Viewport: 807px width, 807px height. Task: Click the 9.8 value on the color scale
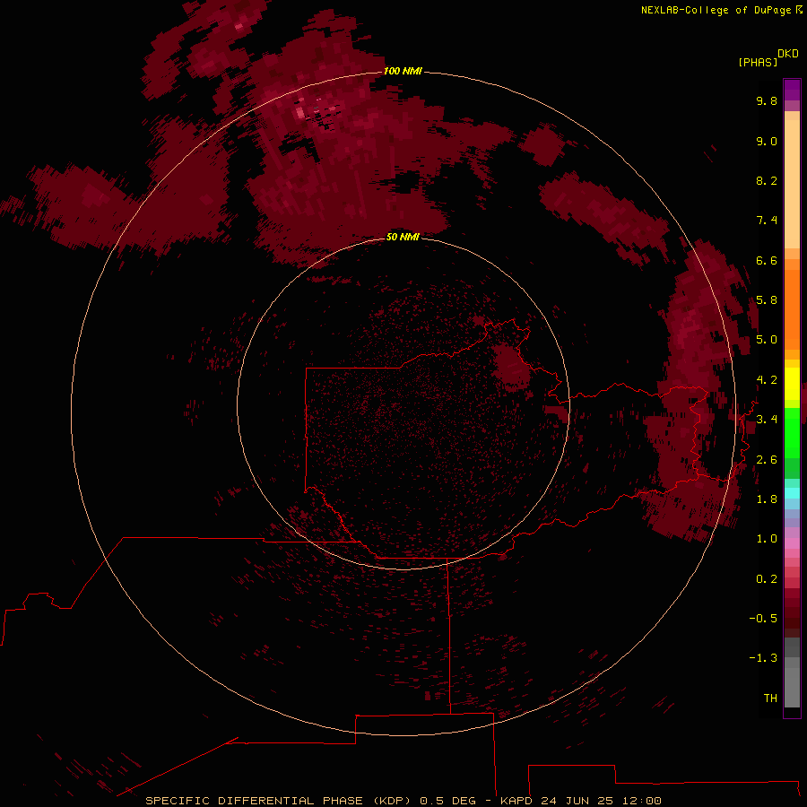(x=767, y=100)
